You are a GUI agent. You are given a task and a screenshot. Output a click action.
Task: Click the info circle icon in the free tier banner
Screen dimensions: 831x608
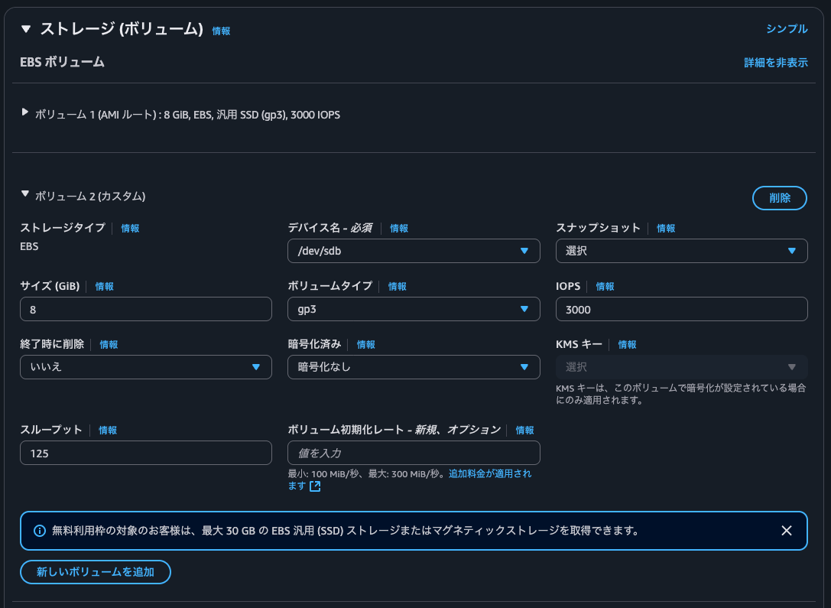click(x=39, y=530)
